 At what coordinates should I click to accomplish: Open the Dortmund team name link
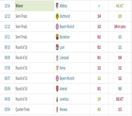click(x=65, y=16)
